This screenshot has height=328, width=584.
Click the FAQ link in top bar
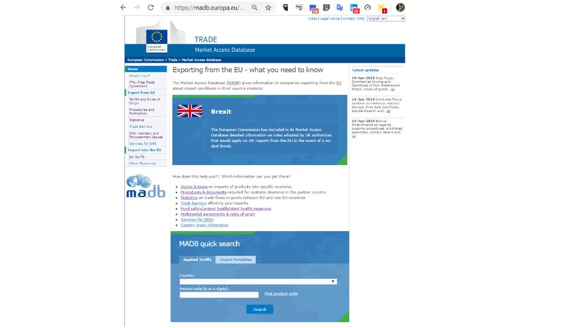click(x=361, y=19)
